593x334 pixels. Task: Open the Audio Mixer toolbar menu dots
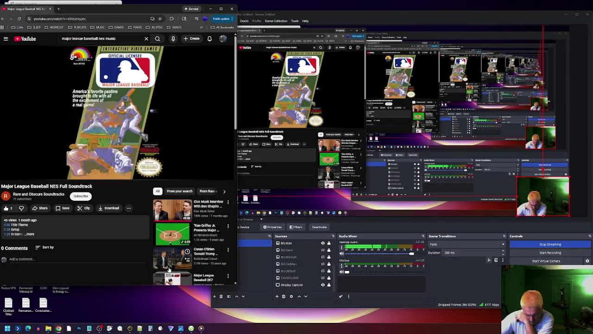tap(348, 296)
